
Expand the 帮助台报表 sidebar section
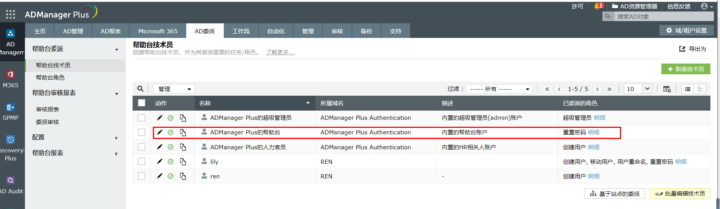(x=116, y=153)
